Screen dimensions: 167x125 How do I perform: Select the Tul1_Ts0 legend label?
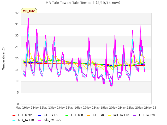(98, 115)
